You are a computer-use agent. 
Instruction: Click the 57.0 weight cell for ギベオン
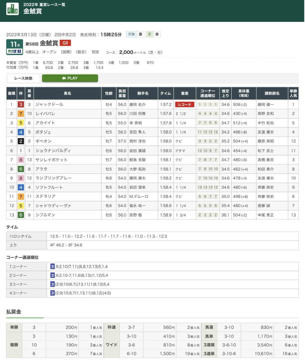click(122, 141)
